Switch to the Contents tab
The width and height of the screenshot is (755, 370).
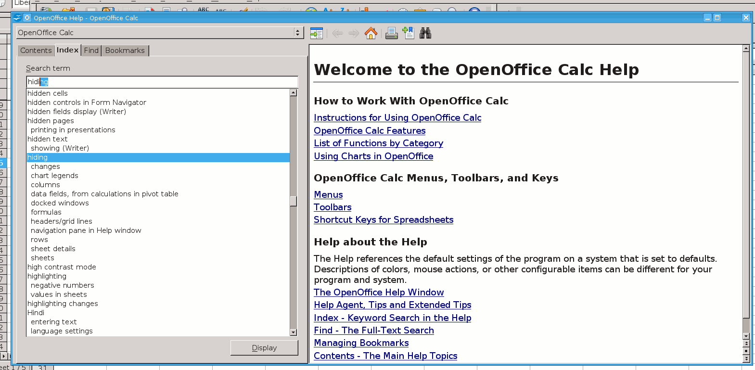point(36,51)
